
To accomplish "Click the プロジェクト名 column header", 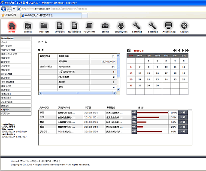I will click(64, 107).
